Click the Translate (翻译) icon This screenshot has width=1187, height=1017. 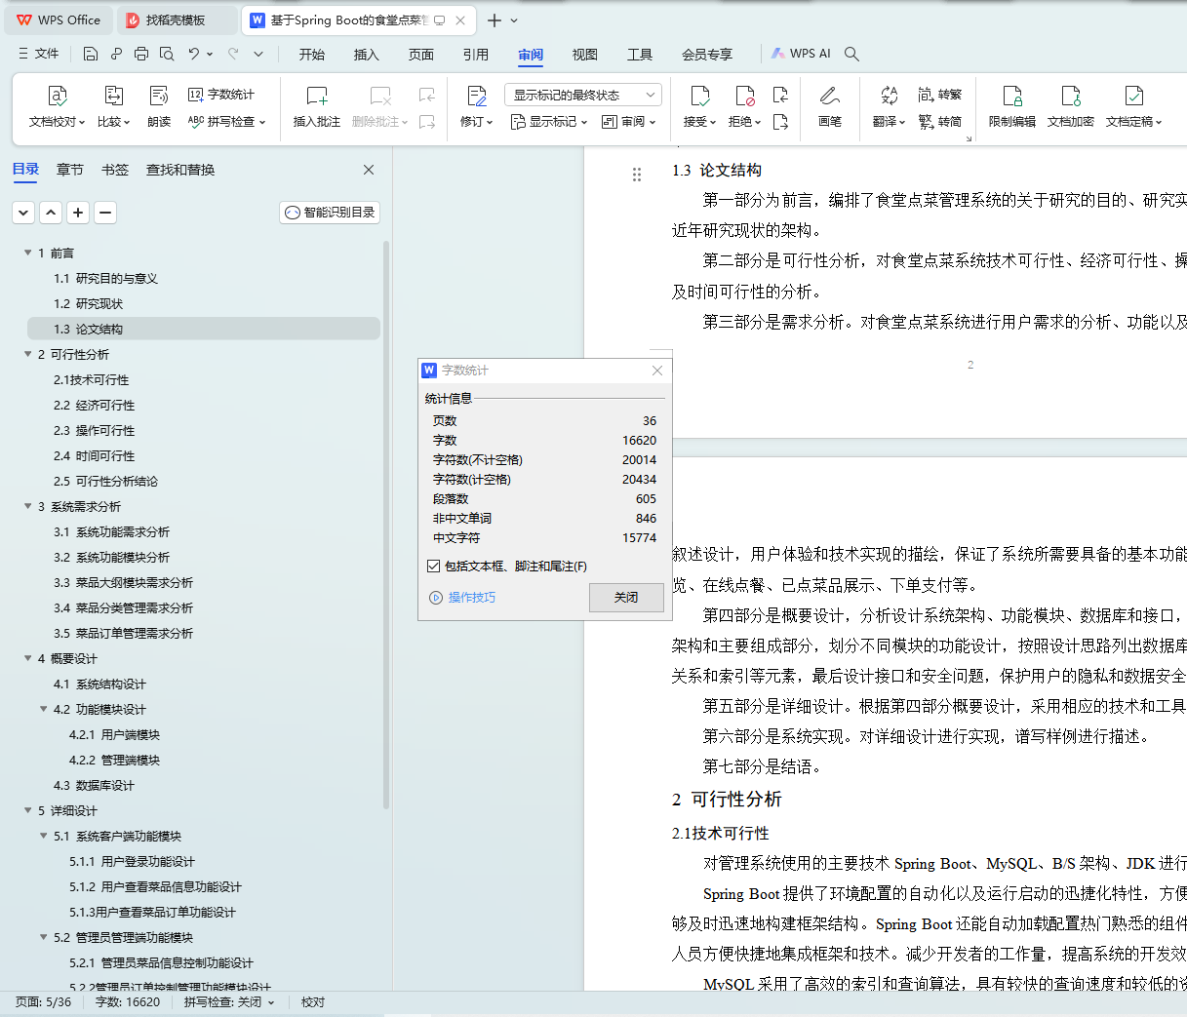pos(889,96)
